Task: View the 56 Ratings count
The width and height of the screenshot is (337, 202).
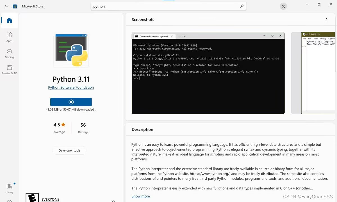Action: 83,127
